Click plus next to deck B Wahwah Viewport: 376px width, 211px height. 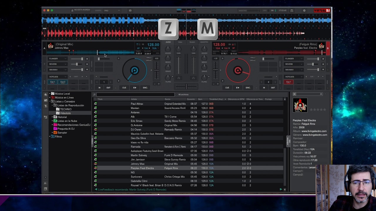click(323, 69)
